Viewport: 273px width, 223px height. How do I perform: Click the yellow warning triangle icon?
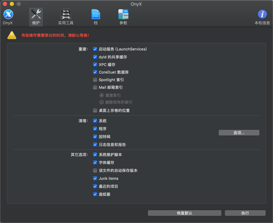click(x=12, y=35)
